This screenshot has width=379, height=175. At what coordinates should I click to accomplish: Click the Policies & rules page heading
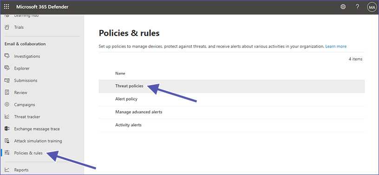[x=129, y=33]
